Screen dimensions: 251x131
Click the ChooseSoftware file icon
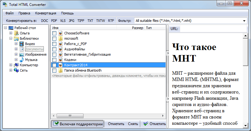[x=60, y=33]
